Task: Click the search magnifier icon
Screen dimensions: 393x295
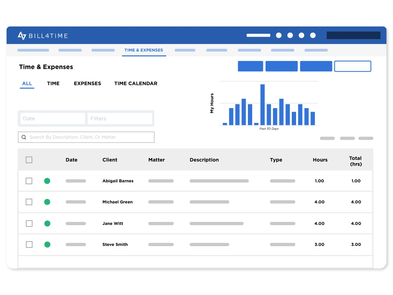Action: [24, 137]
